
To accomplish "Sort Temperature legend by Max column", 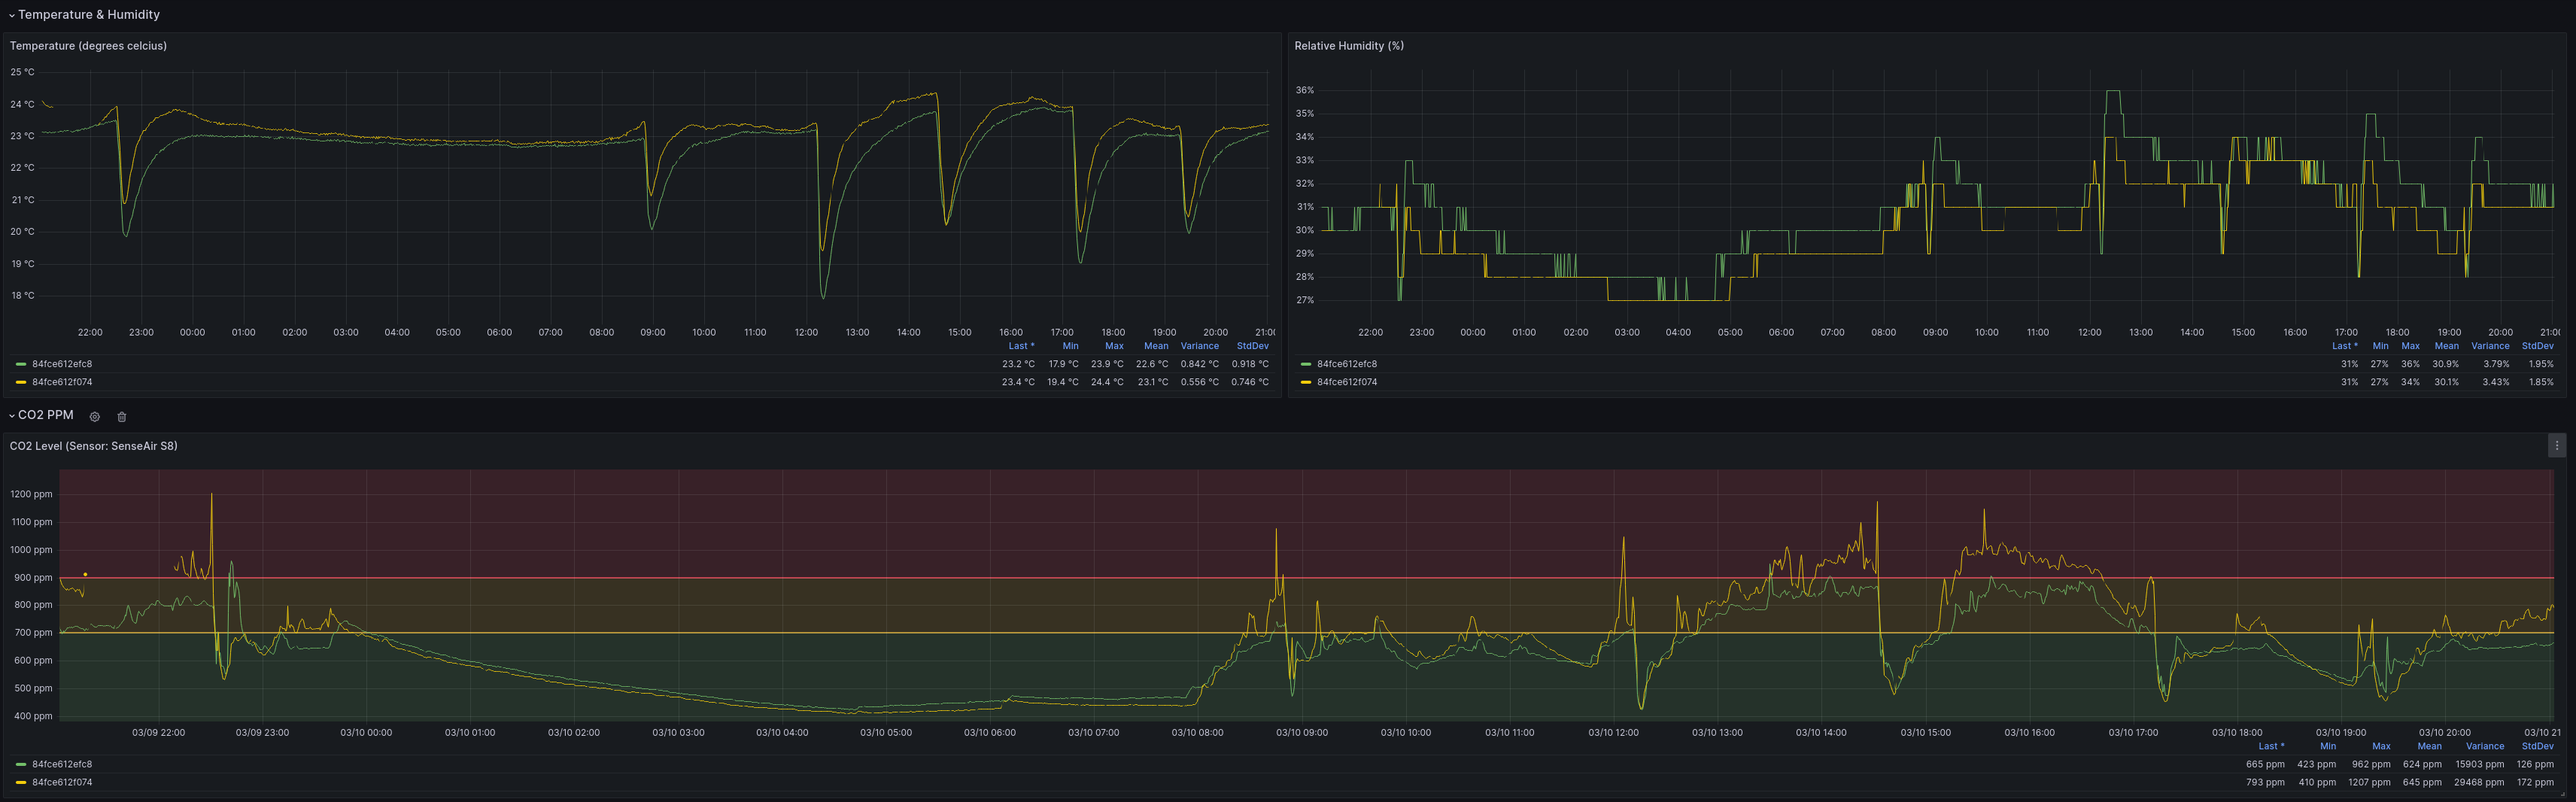I will (x=1114, y=346).
